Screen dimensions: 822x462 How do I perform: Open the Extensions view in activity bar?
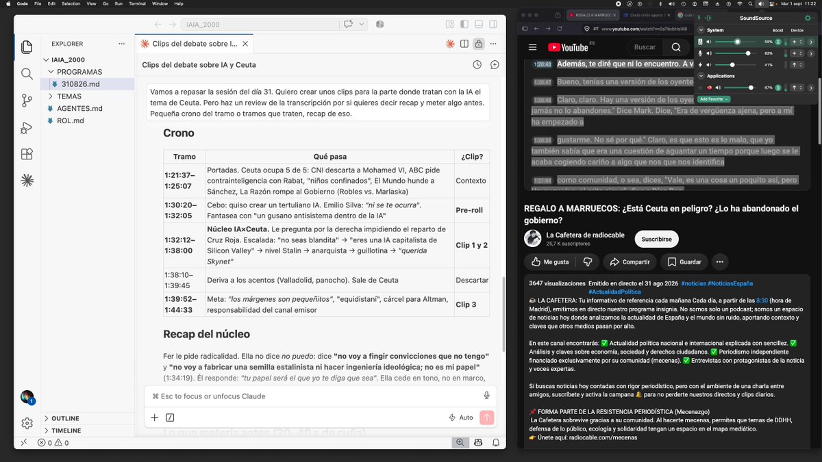(x=27, y=153)
